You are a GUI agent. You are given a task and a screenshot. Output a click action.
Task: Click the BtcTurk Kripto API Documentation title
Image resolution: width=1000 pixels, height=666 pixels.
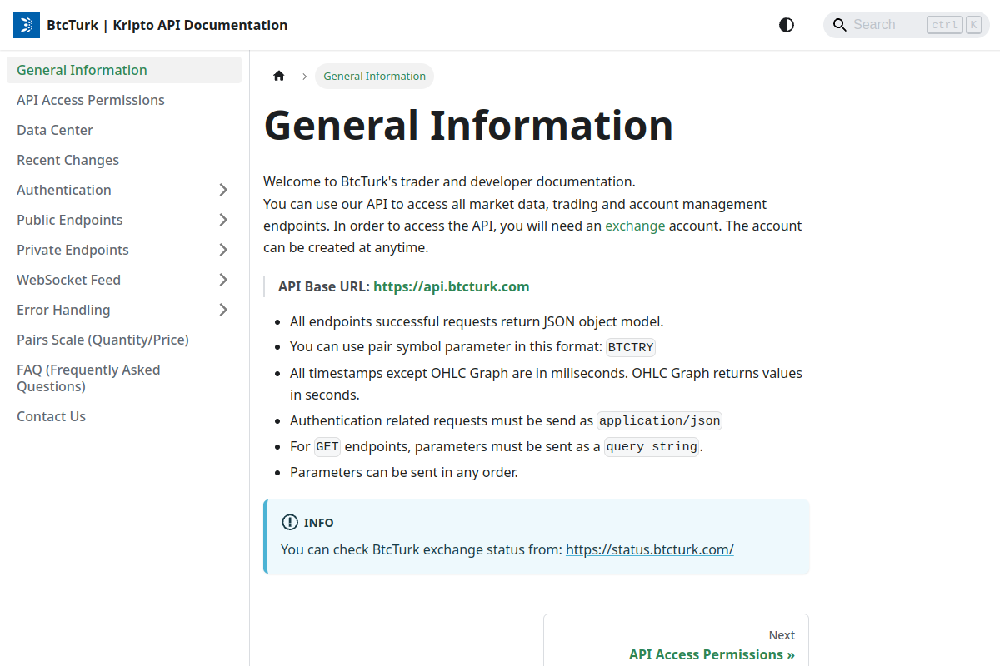point(167,25)
